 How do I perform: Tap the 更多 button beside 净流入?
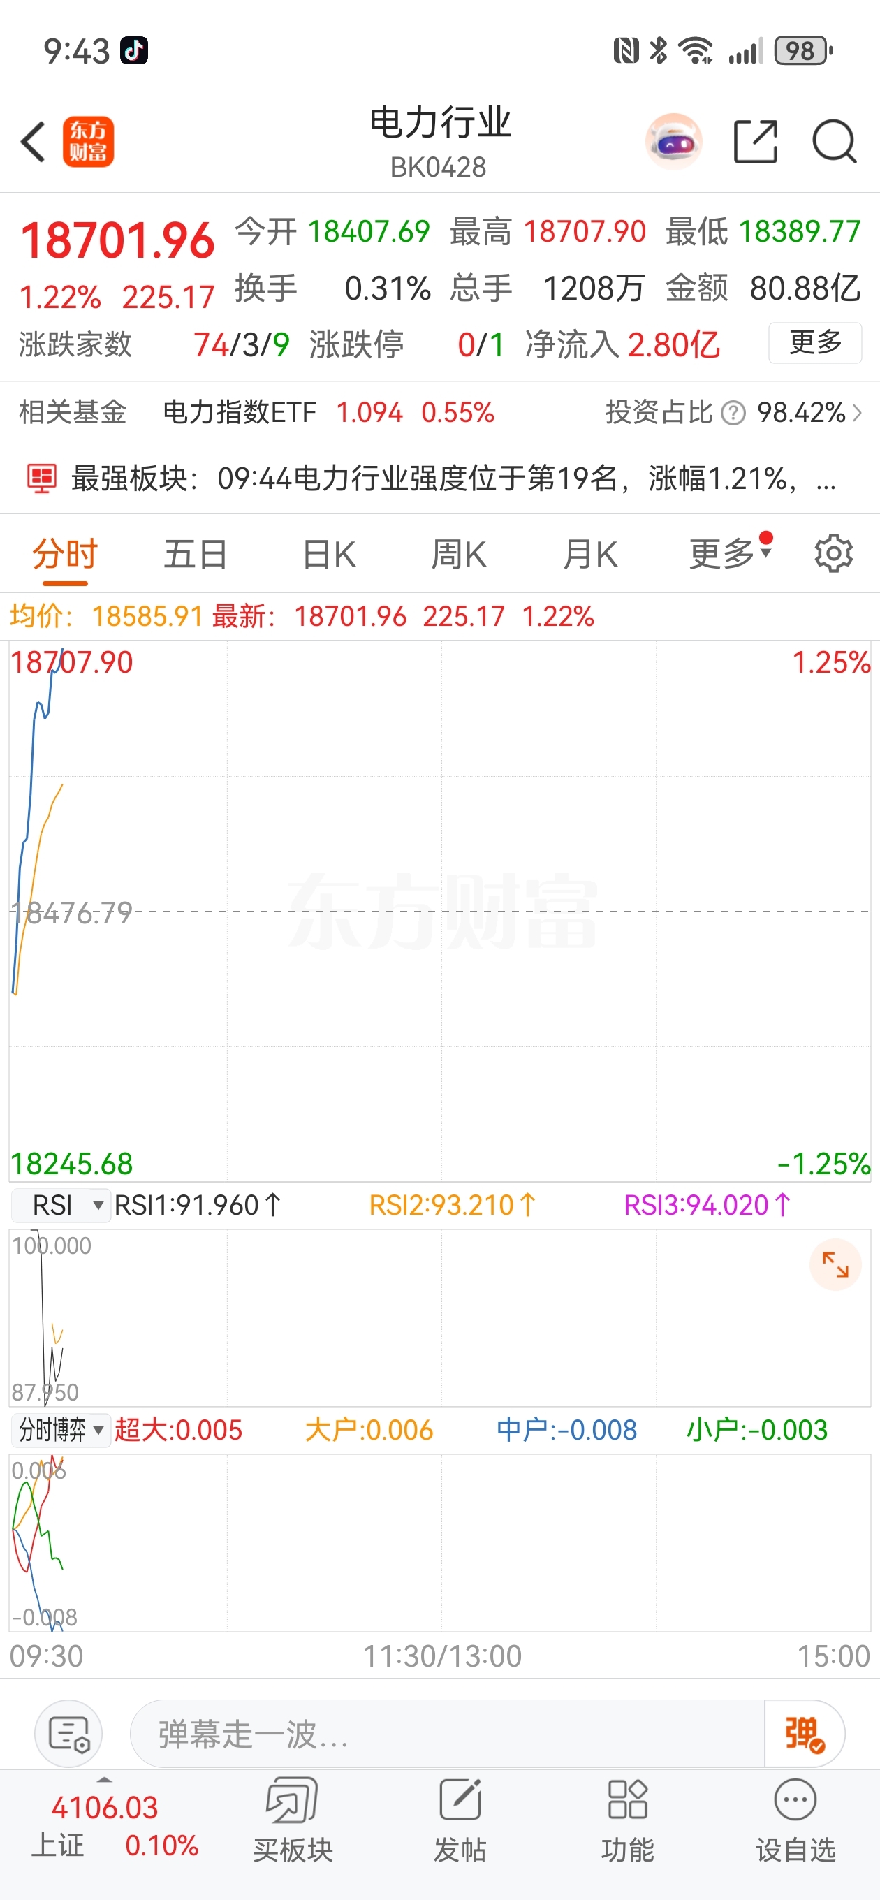[x=815, y=343]
